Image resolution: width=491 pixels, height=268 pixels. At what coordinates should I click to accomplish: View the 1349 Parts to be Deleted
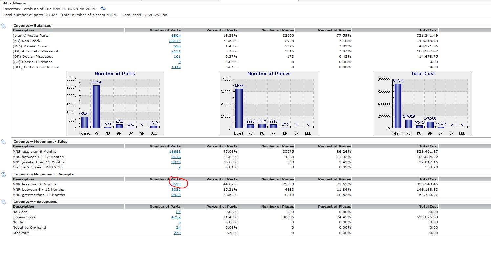click(177, 67)
